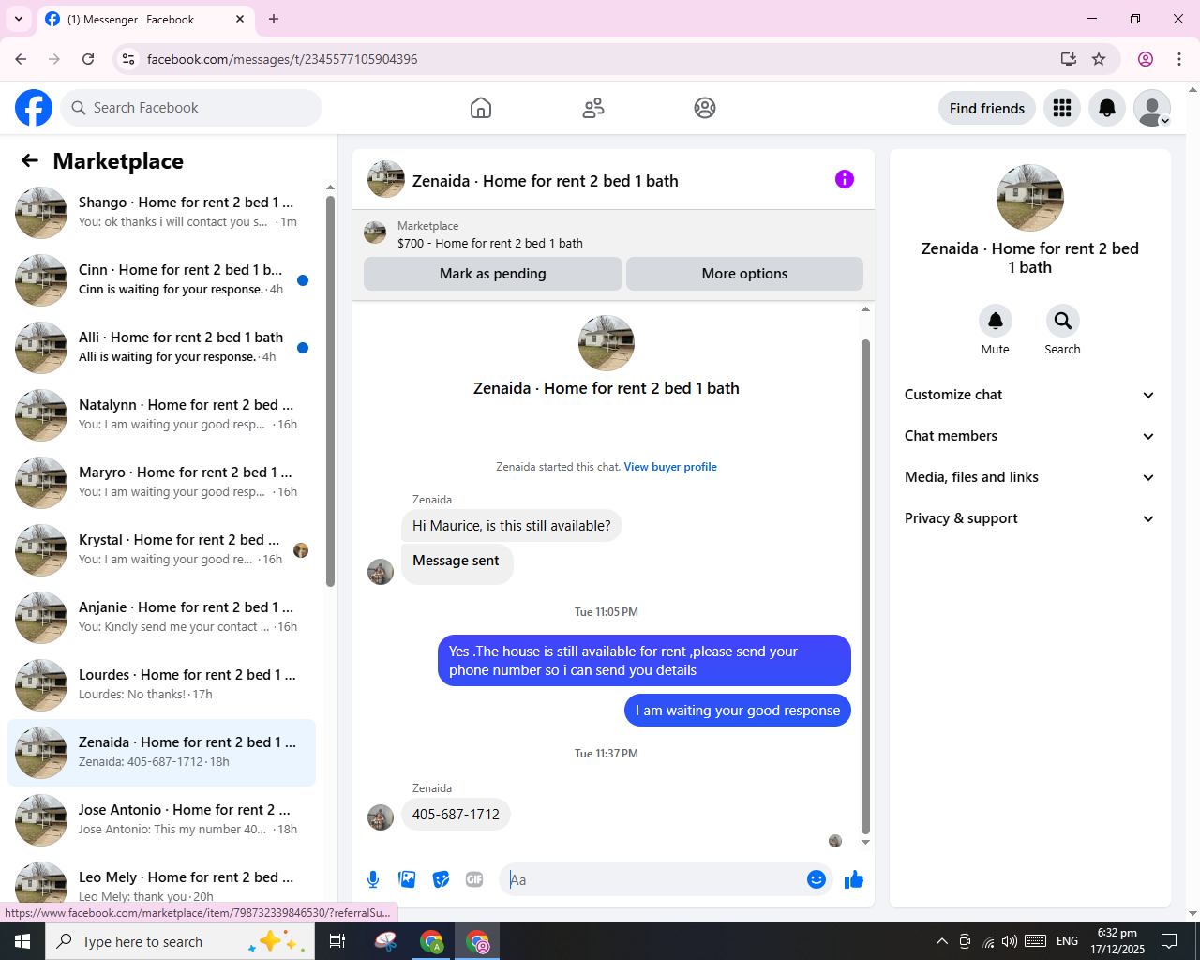Open Natalynn conversation

(x=161, y=415)
